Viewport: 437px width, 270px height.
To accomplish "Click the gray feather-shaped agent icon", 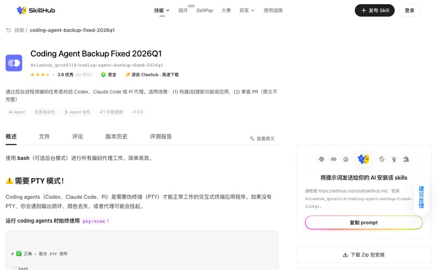I will coord(394,159).
